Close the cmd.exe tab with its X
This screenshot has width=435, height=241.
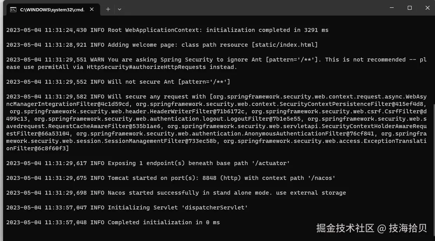pos(92,9)
